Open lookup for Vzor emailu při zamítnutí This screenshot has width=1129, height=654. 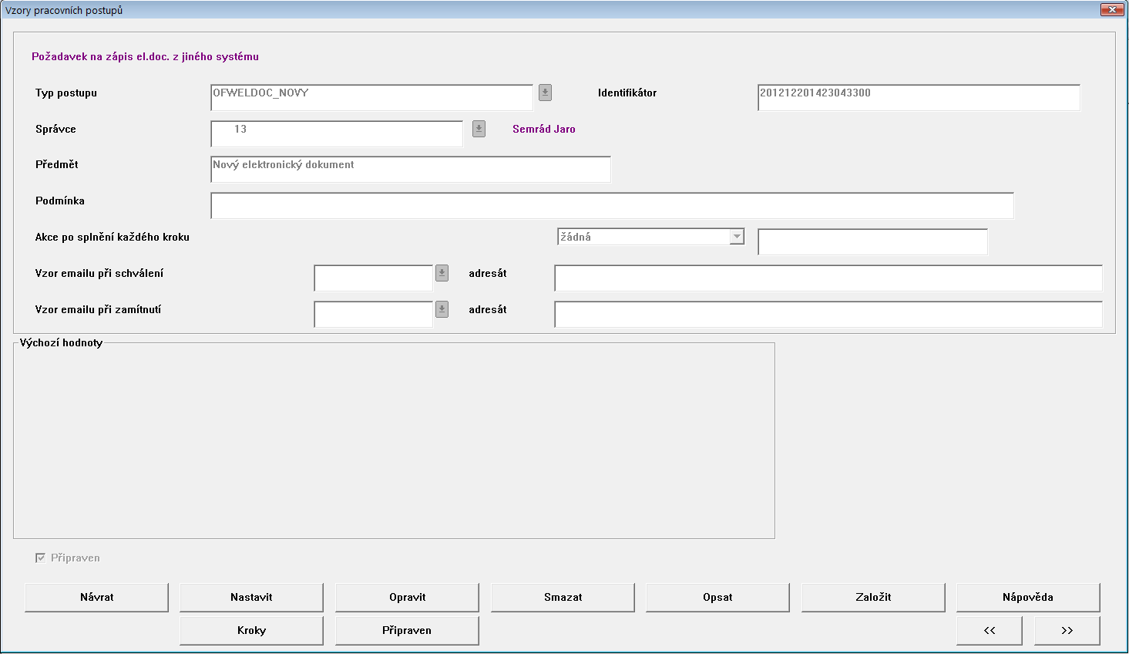pos(442,309)
